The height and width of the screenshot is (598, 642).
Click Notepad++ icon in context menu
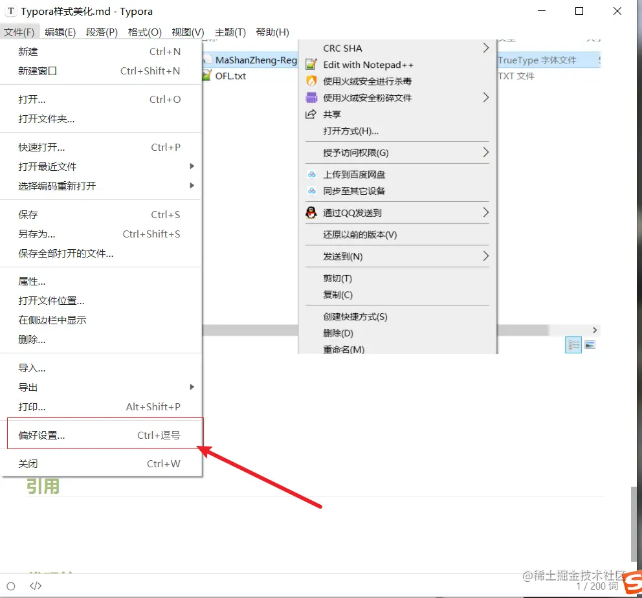[311, 65]
